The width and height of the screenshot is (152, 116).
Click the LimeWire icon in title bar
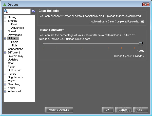(x=5, y=4)
